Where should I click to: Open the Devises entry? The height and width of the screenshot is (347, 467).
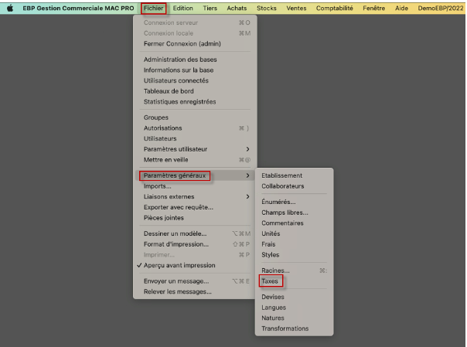pyautogui.click(x=294, y=297)
